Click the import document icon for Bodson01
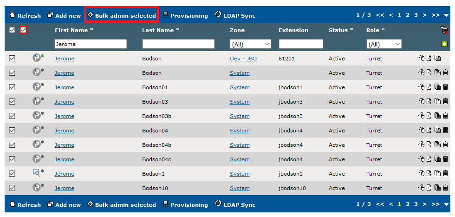 (429, 87)
